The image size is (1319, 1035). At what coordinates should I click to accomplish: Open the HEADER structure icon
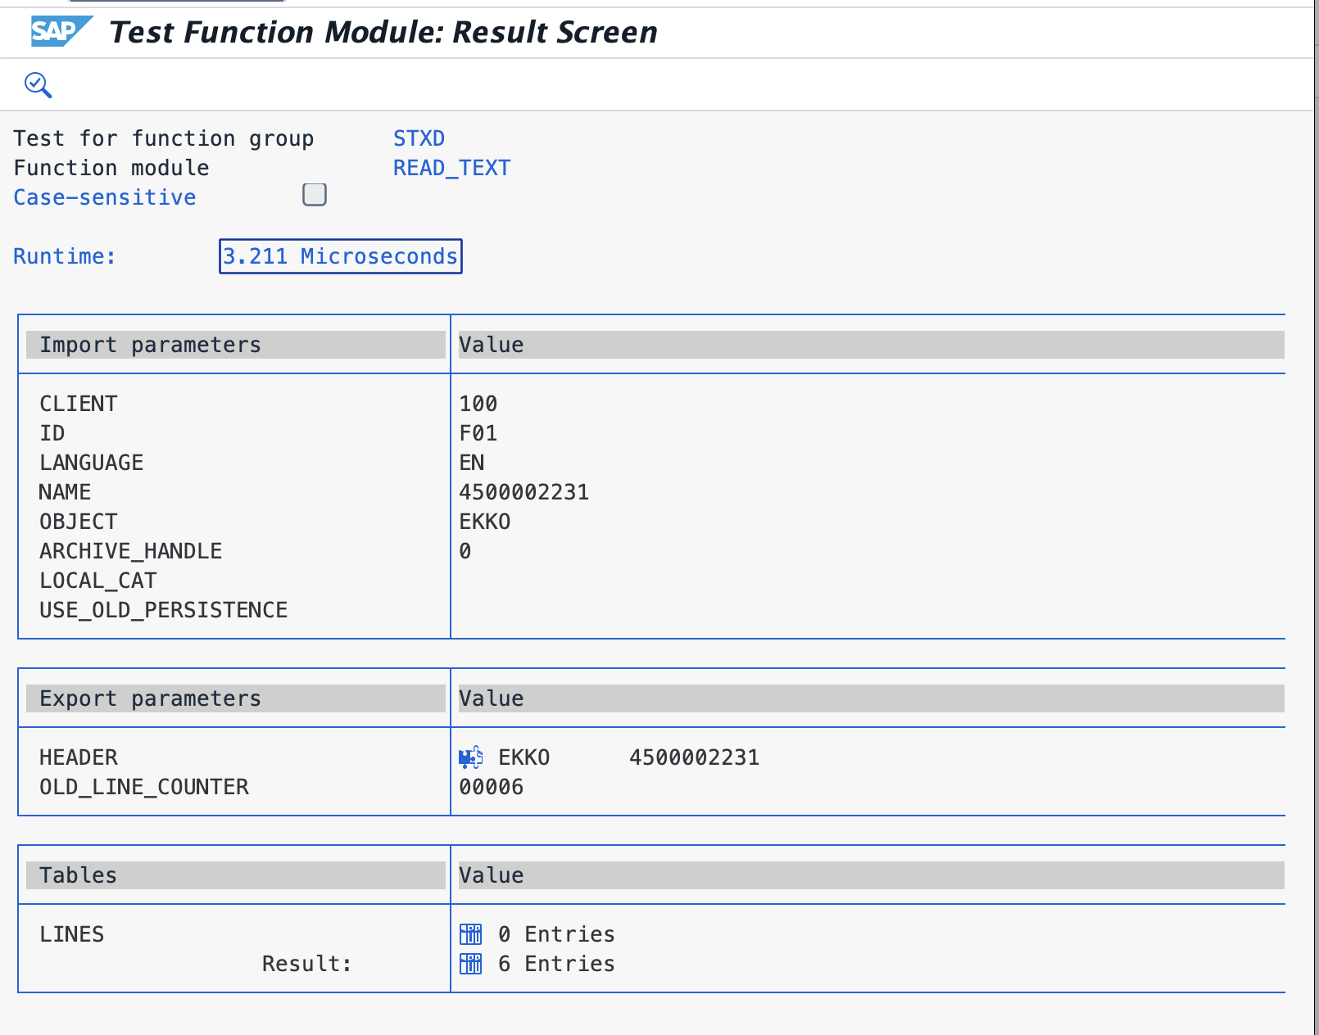pos(470,757)
